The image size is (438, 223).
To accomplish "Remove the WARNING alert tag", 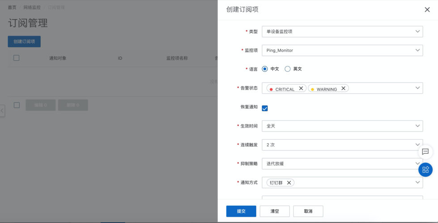I will tap(343, 88).
